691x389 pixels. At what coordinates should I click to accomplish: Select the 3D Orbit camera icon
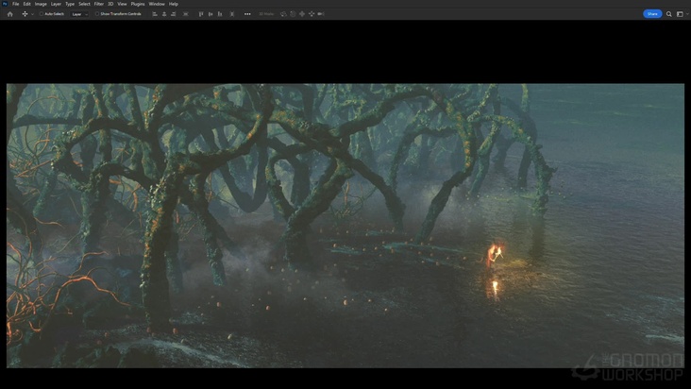283,14
